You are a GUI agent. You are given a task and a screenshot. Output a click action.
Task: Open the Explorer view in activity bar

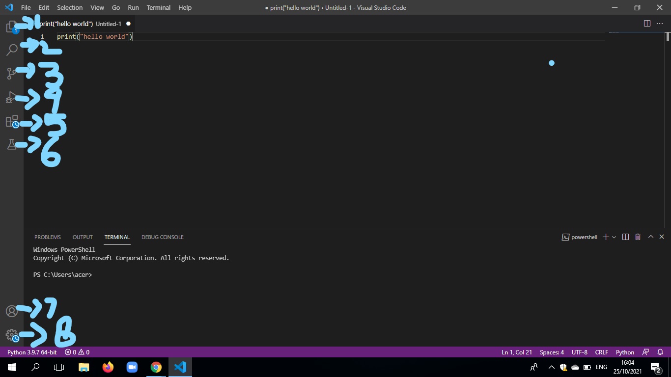12,26
